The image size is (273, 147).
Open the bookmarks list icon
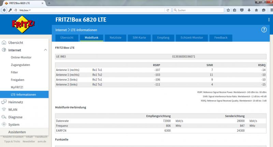coord(234,10)
